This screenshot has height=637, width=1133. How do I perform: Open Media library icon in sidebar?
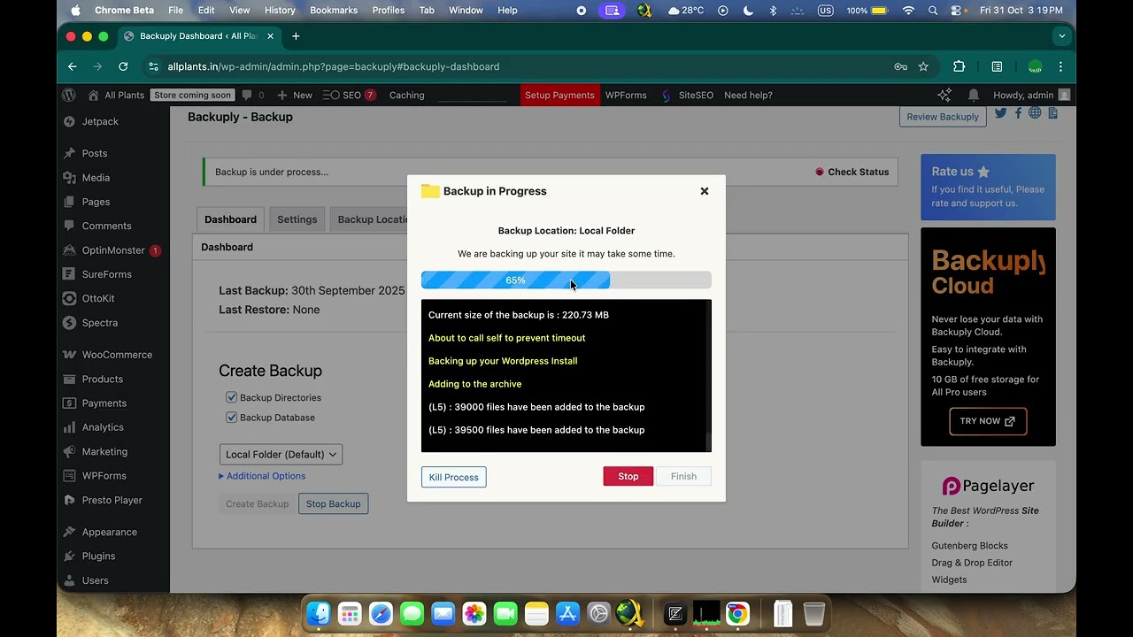(x=69, y=178)
